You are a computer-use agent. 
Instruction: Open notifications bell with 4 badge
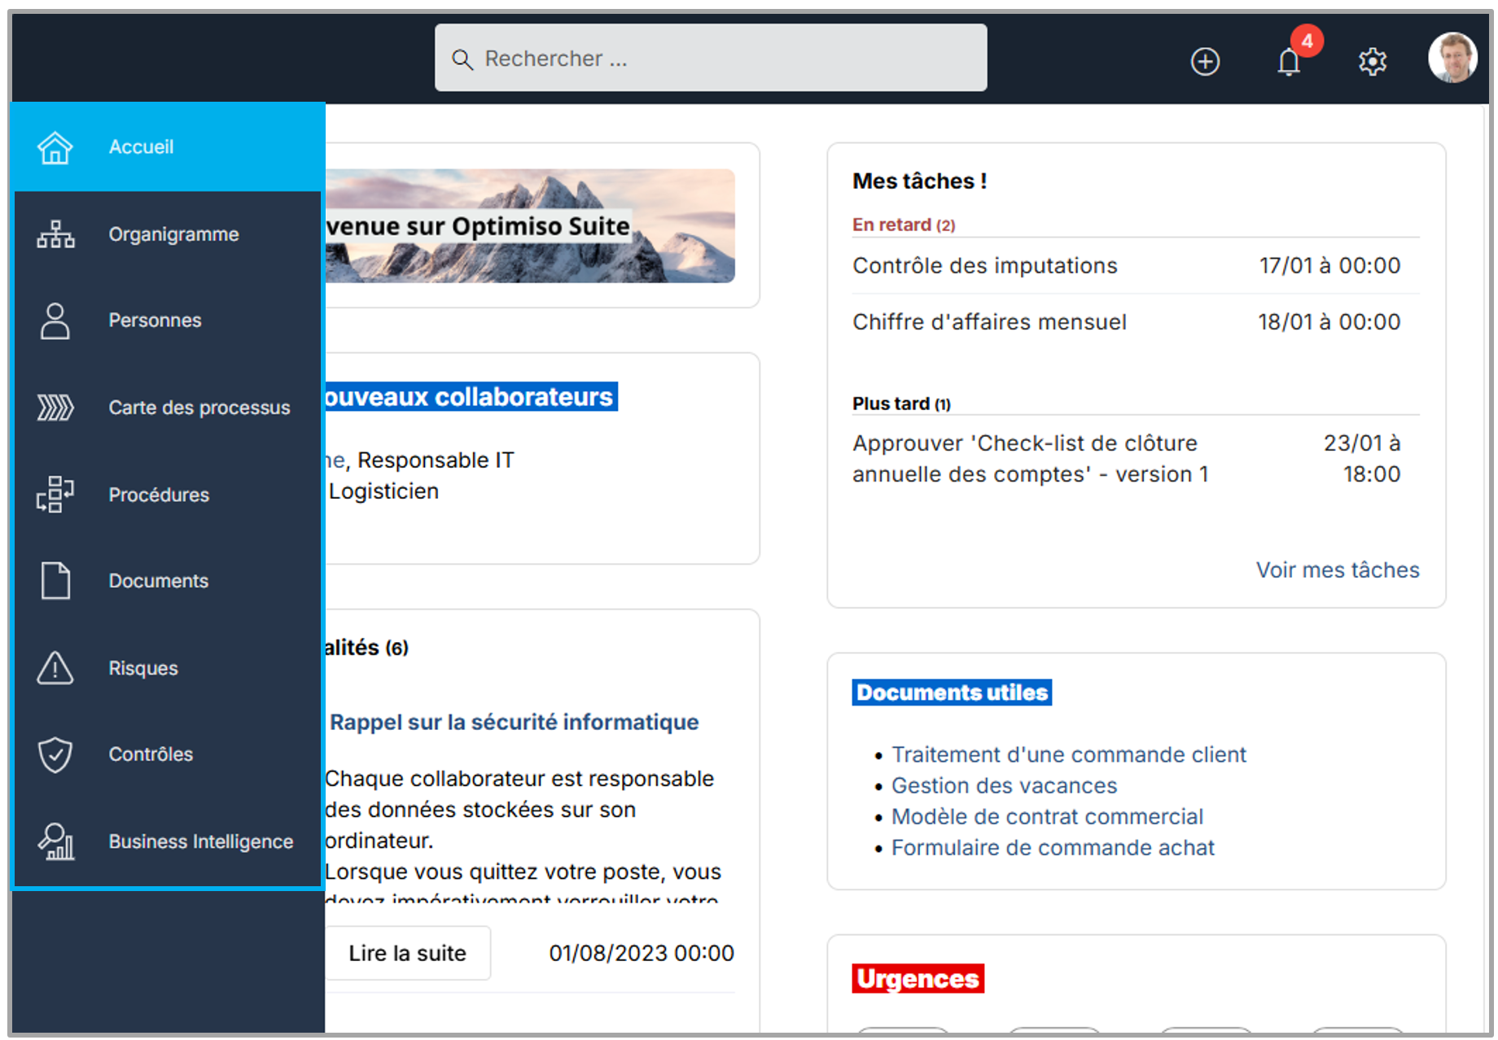[x=1289, y=62]
